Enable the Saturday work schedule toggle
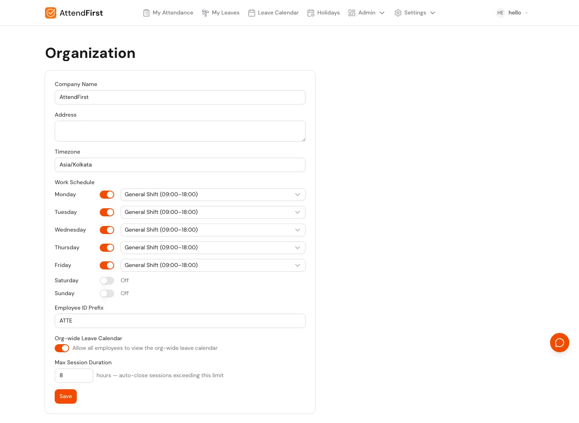Image resolution: width=579 pixels, height=423 pixels. click(x=107, y=280)
